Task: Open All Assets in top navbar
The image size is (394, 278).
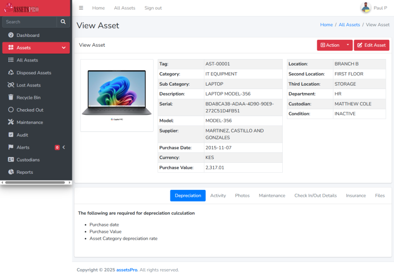Action: click(x=125, y=8)
